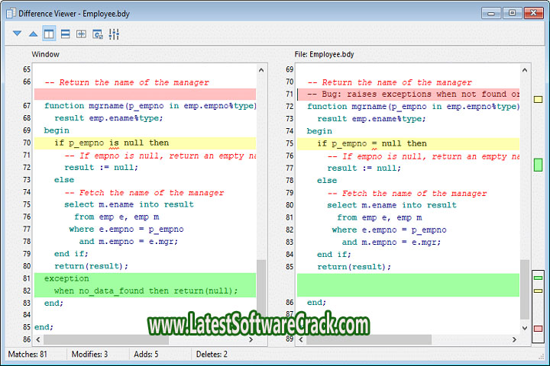Click 'else' on right pane line 78
Image resolution: width=550 pixels, height=366 pixels.
327,181
